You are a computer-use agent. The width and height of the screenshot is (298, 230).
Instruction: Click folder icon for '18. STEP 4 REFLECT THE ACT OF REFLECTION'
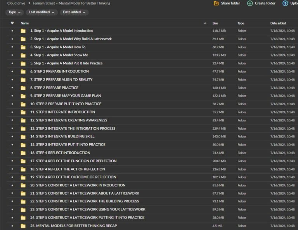point(23,169)
